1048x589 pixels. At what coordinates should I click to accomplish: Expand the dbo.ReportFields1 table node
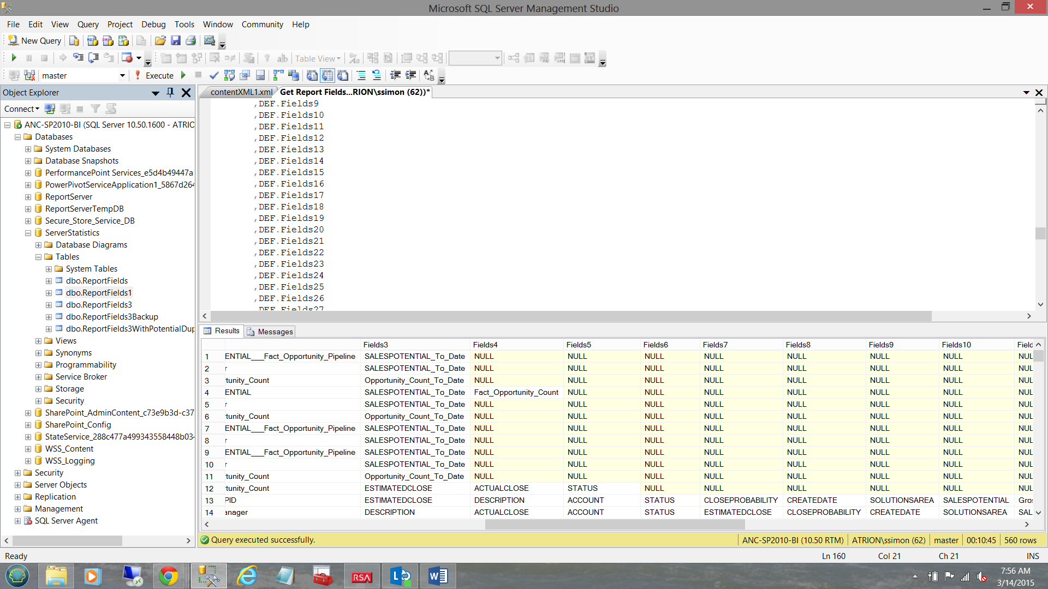pyautogui.click(x=49, y=293)
